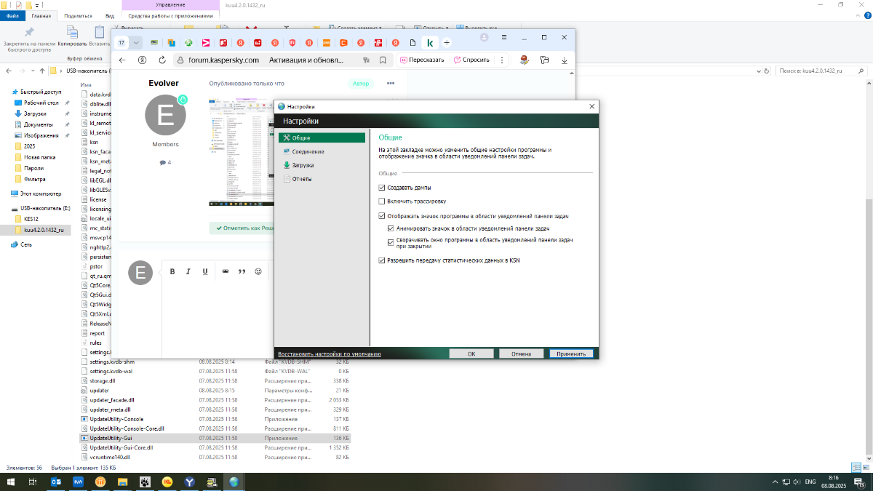
Task: Switch to the "Главная" ribbon tab
Action: pos(41,15)
